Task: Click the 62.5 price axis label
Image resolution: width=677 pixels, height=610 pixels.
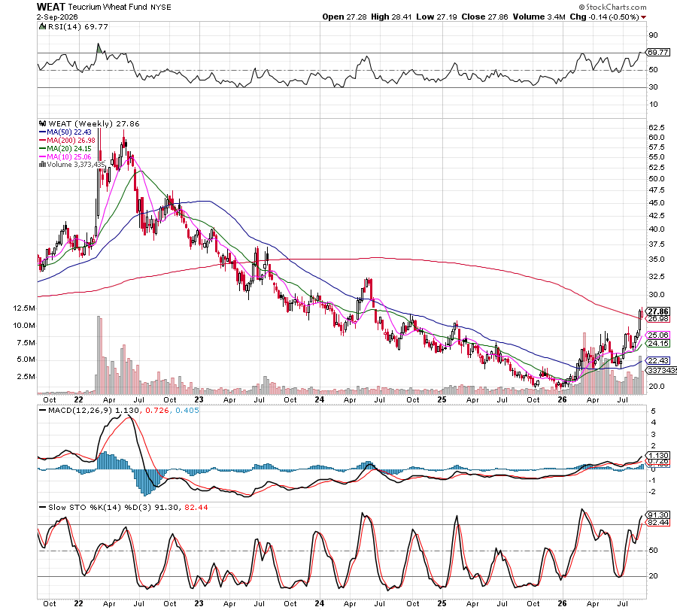Action: 656,128
